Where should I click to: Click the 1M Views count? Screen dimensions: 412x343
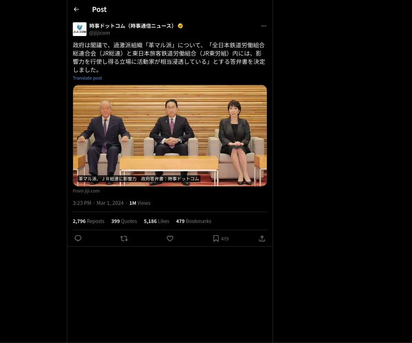(x=140, y=203)
